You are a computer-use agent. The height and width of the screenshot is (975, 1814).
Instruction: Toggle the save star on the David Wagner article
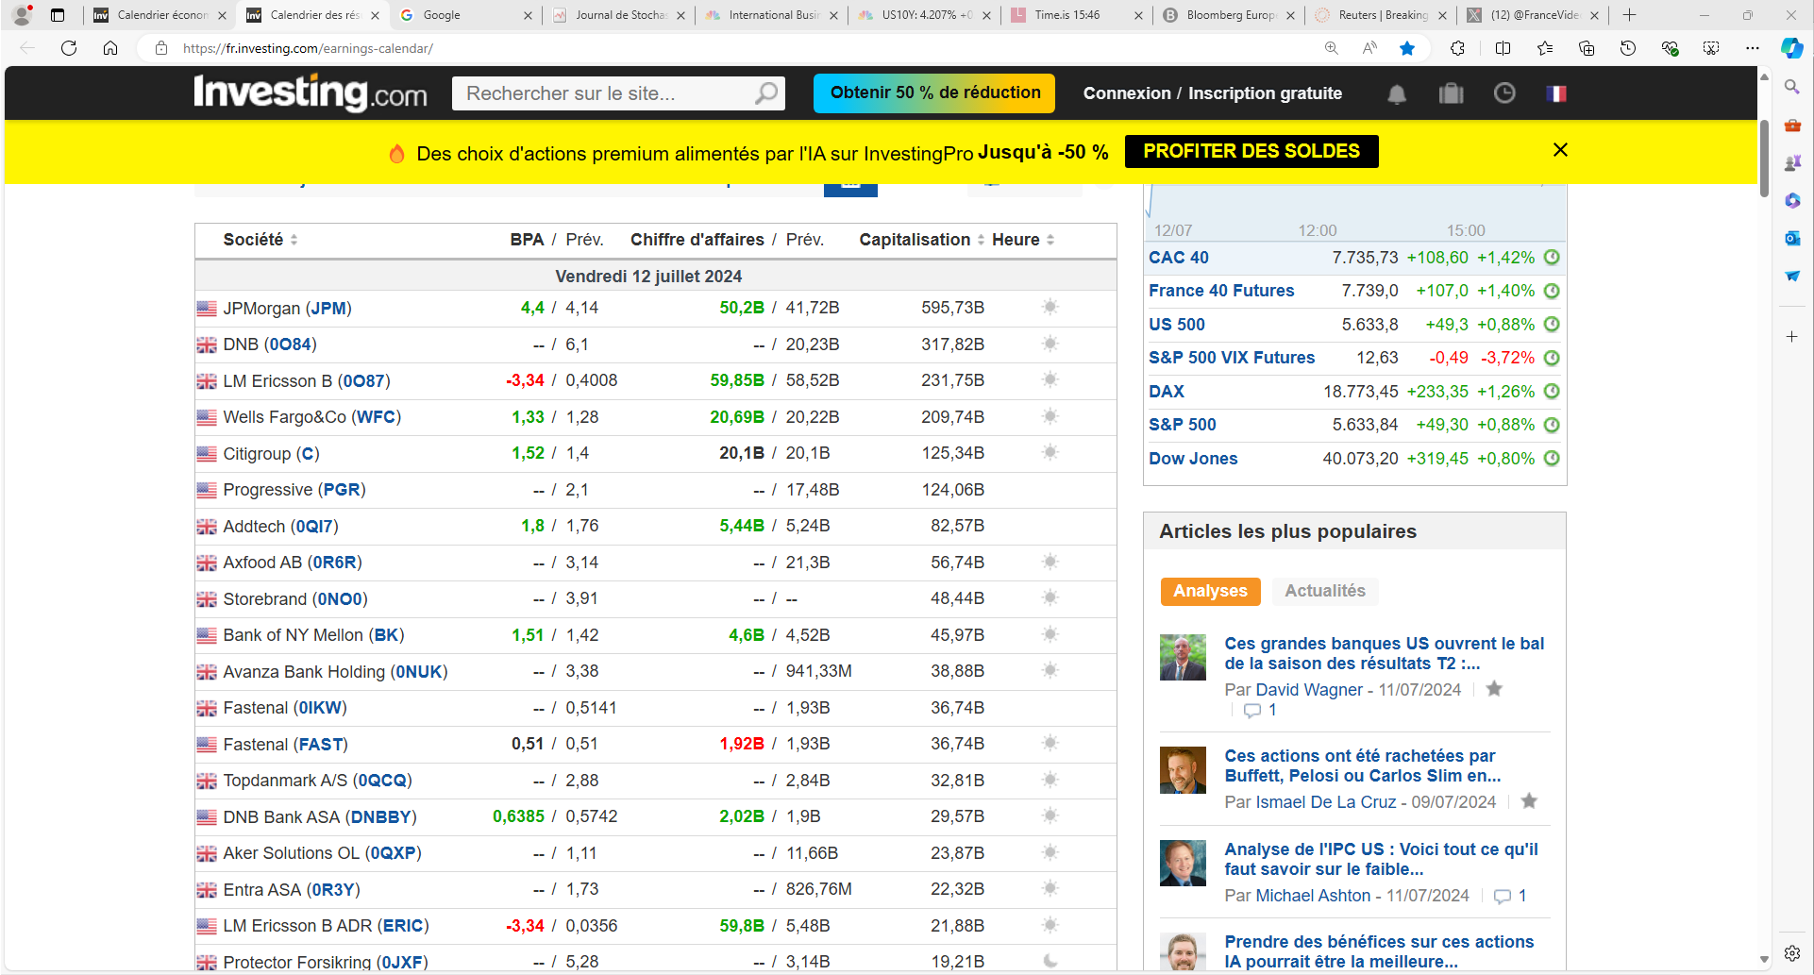(x=1494, y=689)
